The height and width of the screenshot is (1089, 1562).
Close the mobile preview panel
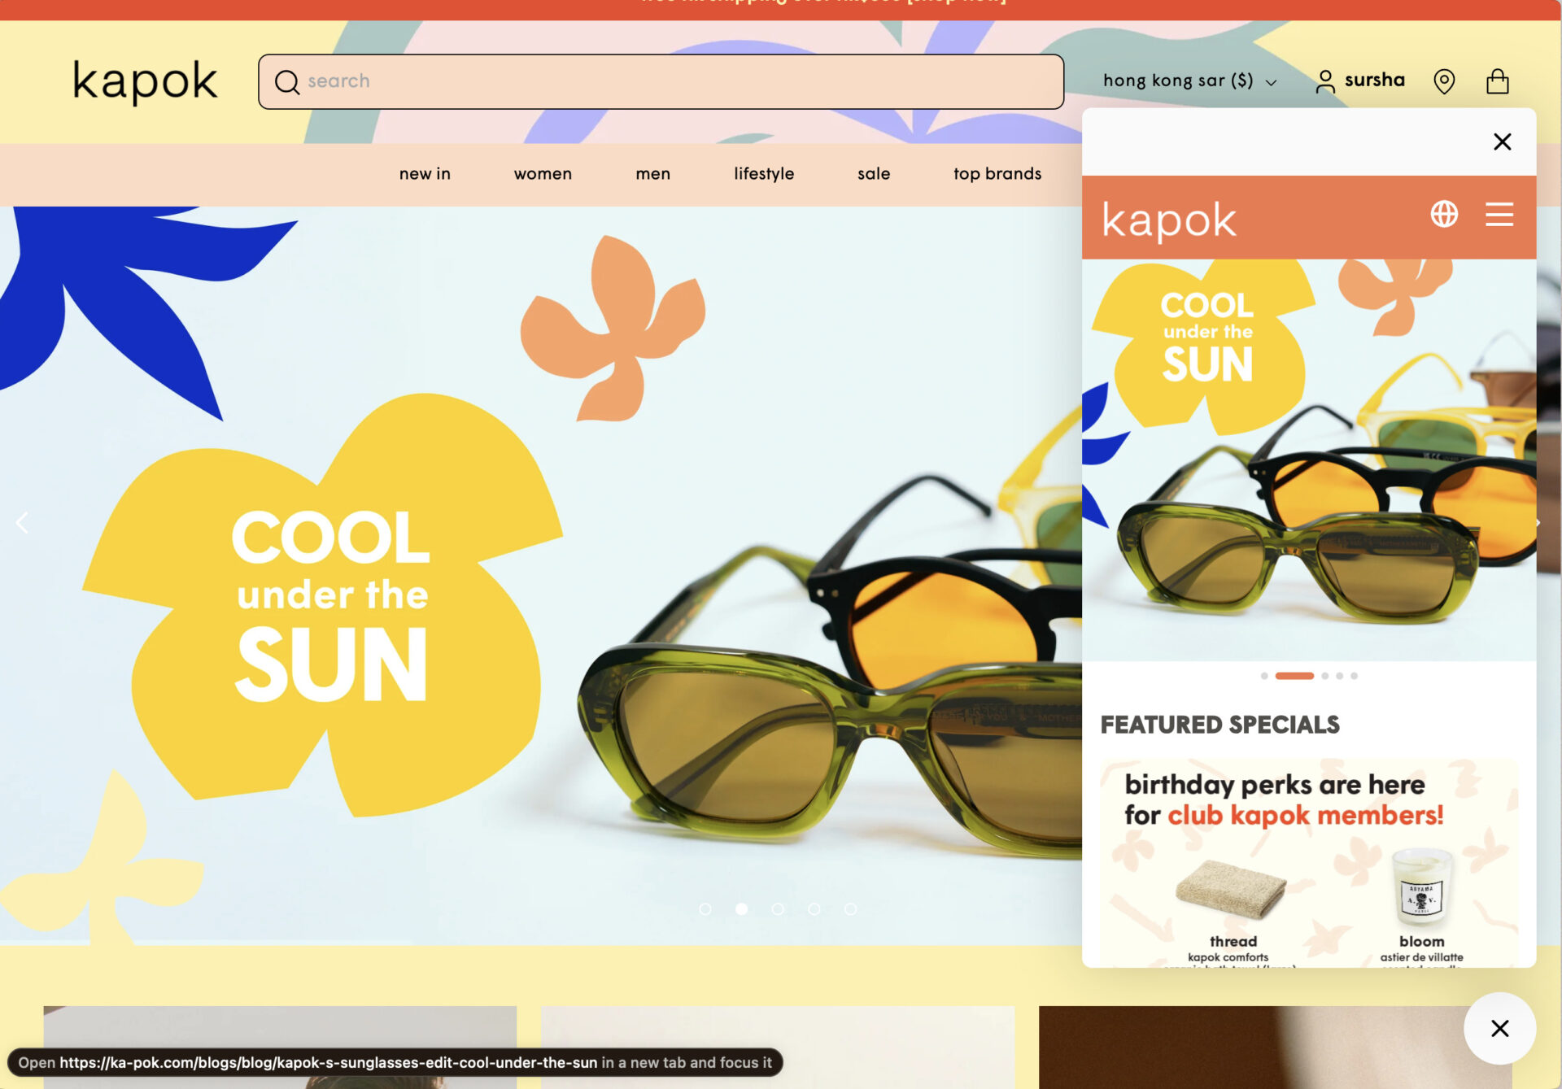tap(1502, 142)
